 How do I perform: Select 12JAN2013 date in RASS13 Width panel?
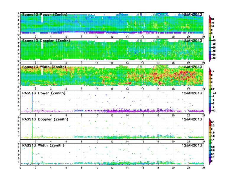tap(192, 145)
